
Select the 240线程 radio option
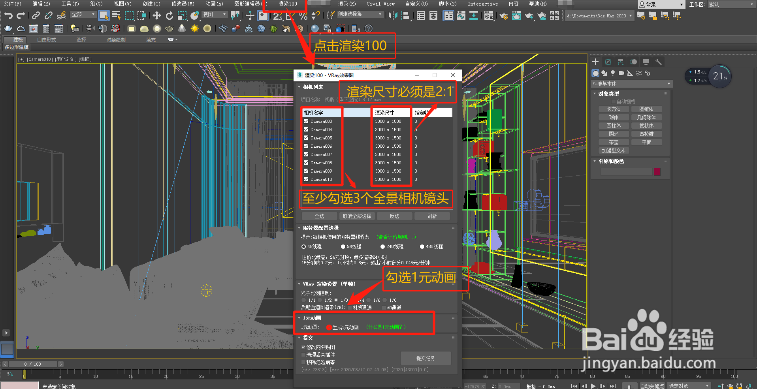tap(382, 247)
